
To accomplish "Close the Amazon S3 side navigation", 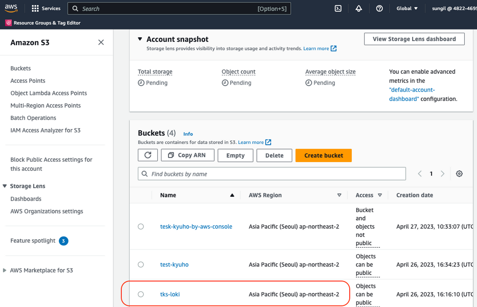I will 101,42.
